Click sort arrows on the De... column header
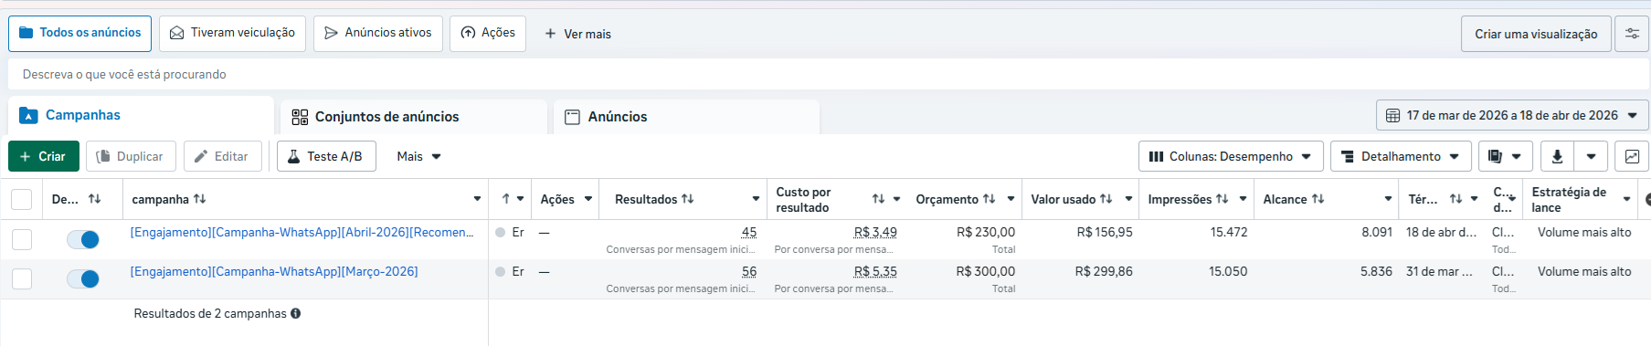This screenshot has width=1651, height=346. [x=94, y=199]
